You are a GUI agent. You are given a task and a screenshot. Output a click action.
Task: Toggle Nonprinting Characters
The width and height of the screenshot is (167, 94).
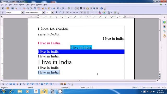coord(94,8)
